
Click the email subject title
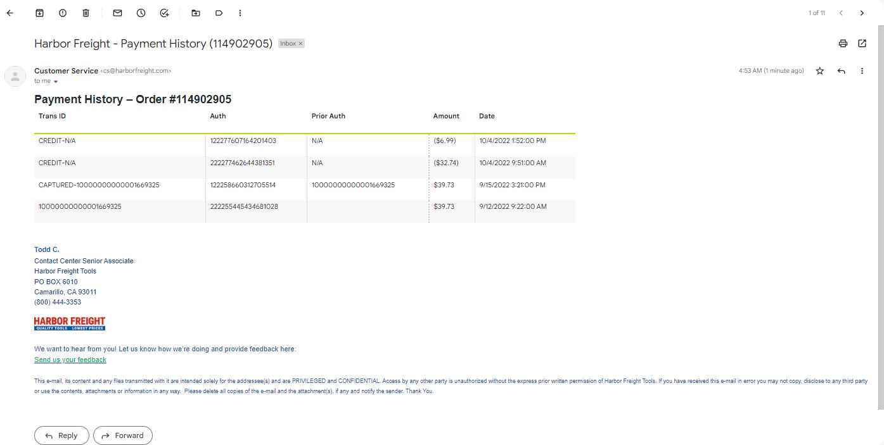153,44
